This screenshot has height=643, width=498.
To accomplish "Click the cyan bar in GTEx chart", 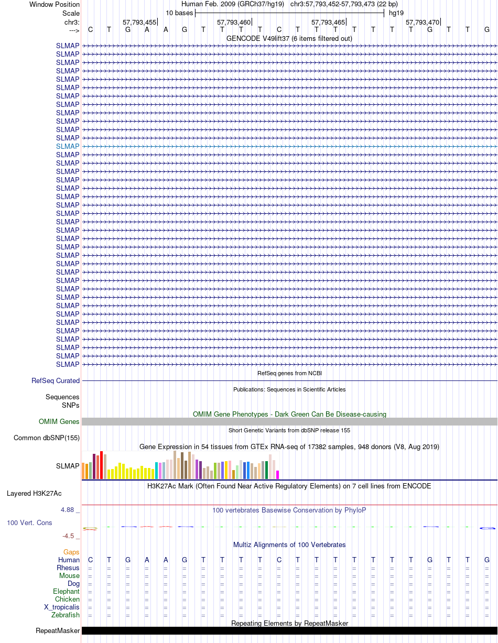I will (157, 471).
